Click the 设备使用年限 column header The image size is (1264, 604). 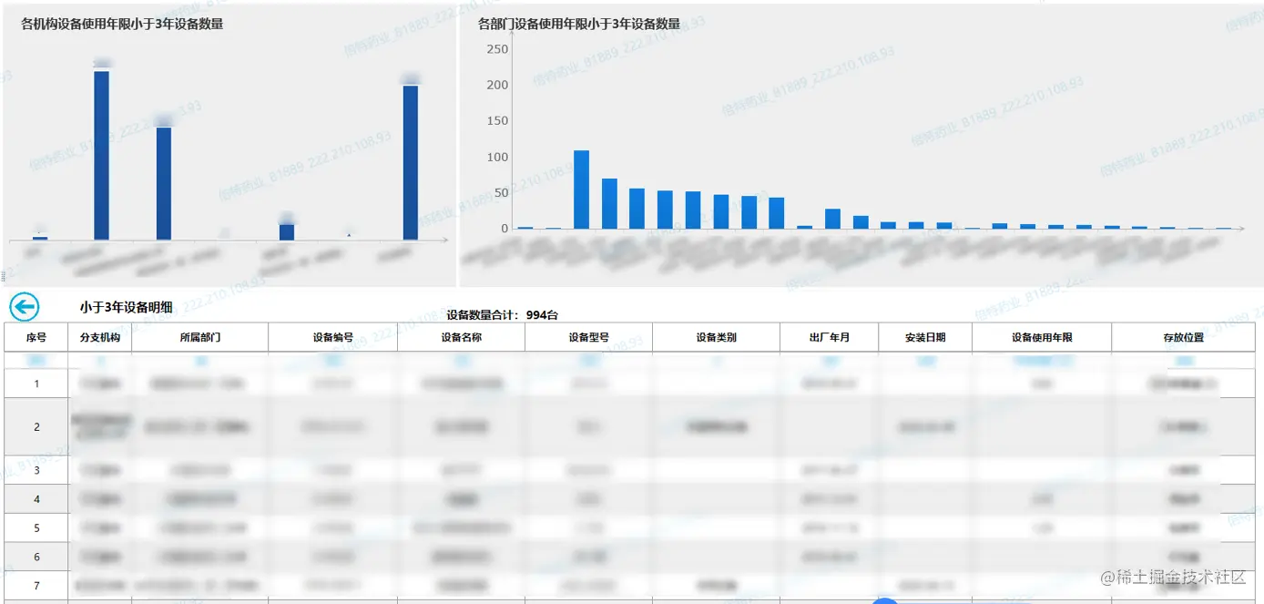[1043, 337]
